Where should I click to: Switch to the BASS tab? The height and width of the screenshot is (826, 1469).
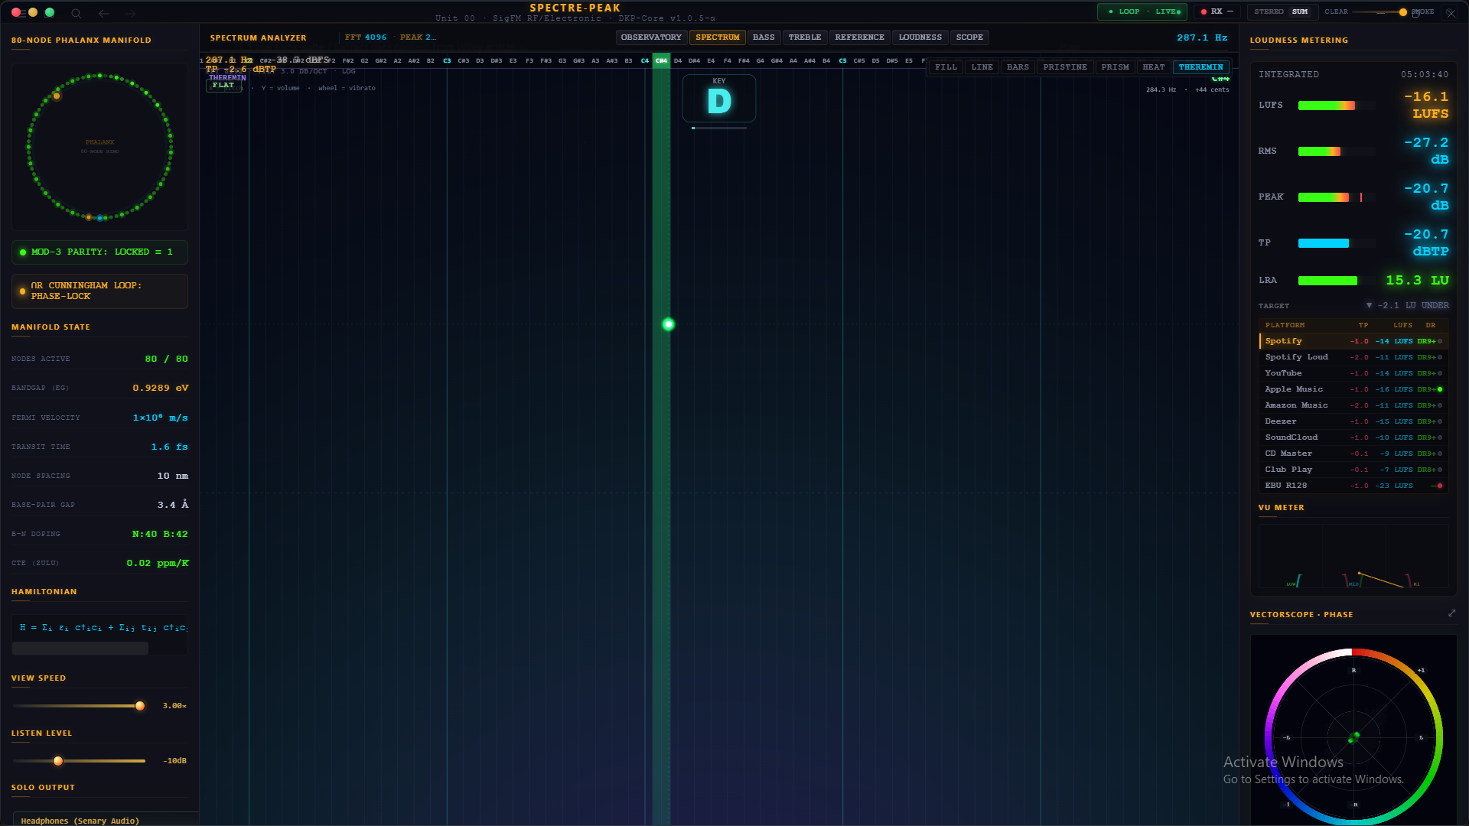pyautogui.click(x=764, y=37)
